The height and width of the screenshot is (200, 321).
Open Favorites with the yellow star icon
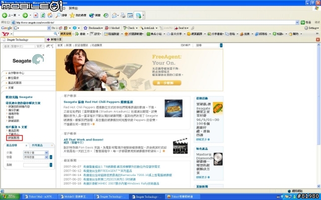tap(72, 15)
